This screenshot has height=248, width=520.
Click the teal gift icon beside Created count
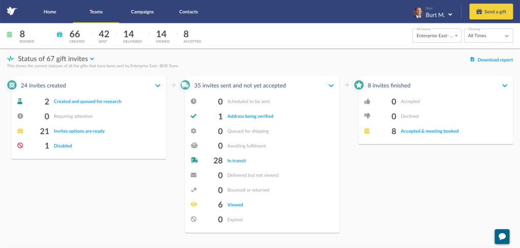click(x=59, y=34)
